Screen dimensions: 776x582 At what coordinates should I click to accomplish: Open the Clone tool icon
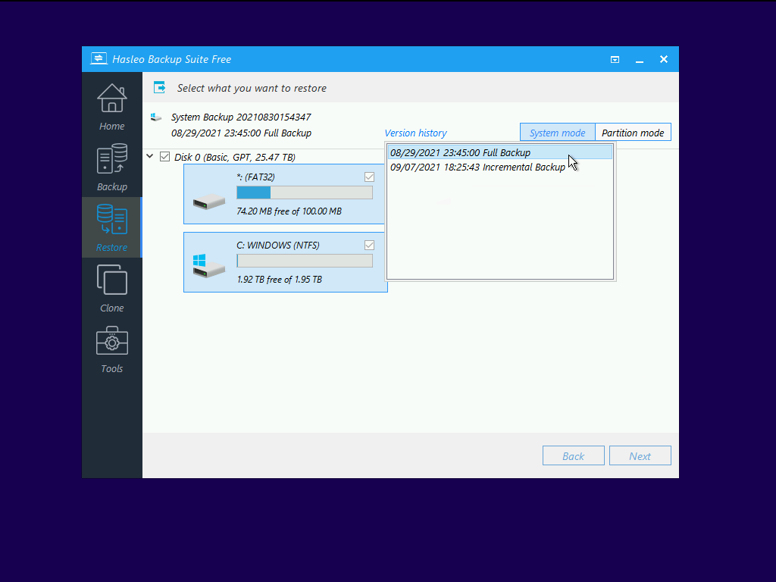pyautogui.click(x=112, y=280)
